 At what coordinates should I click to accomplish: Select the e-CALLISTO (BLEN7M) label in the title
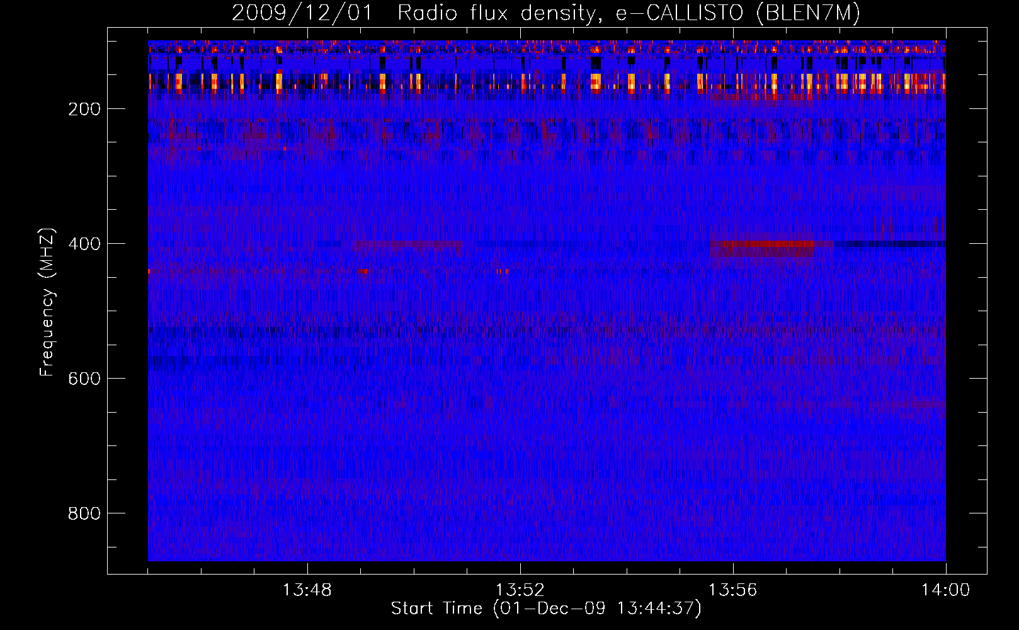pos(737,13)
